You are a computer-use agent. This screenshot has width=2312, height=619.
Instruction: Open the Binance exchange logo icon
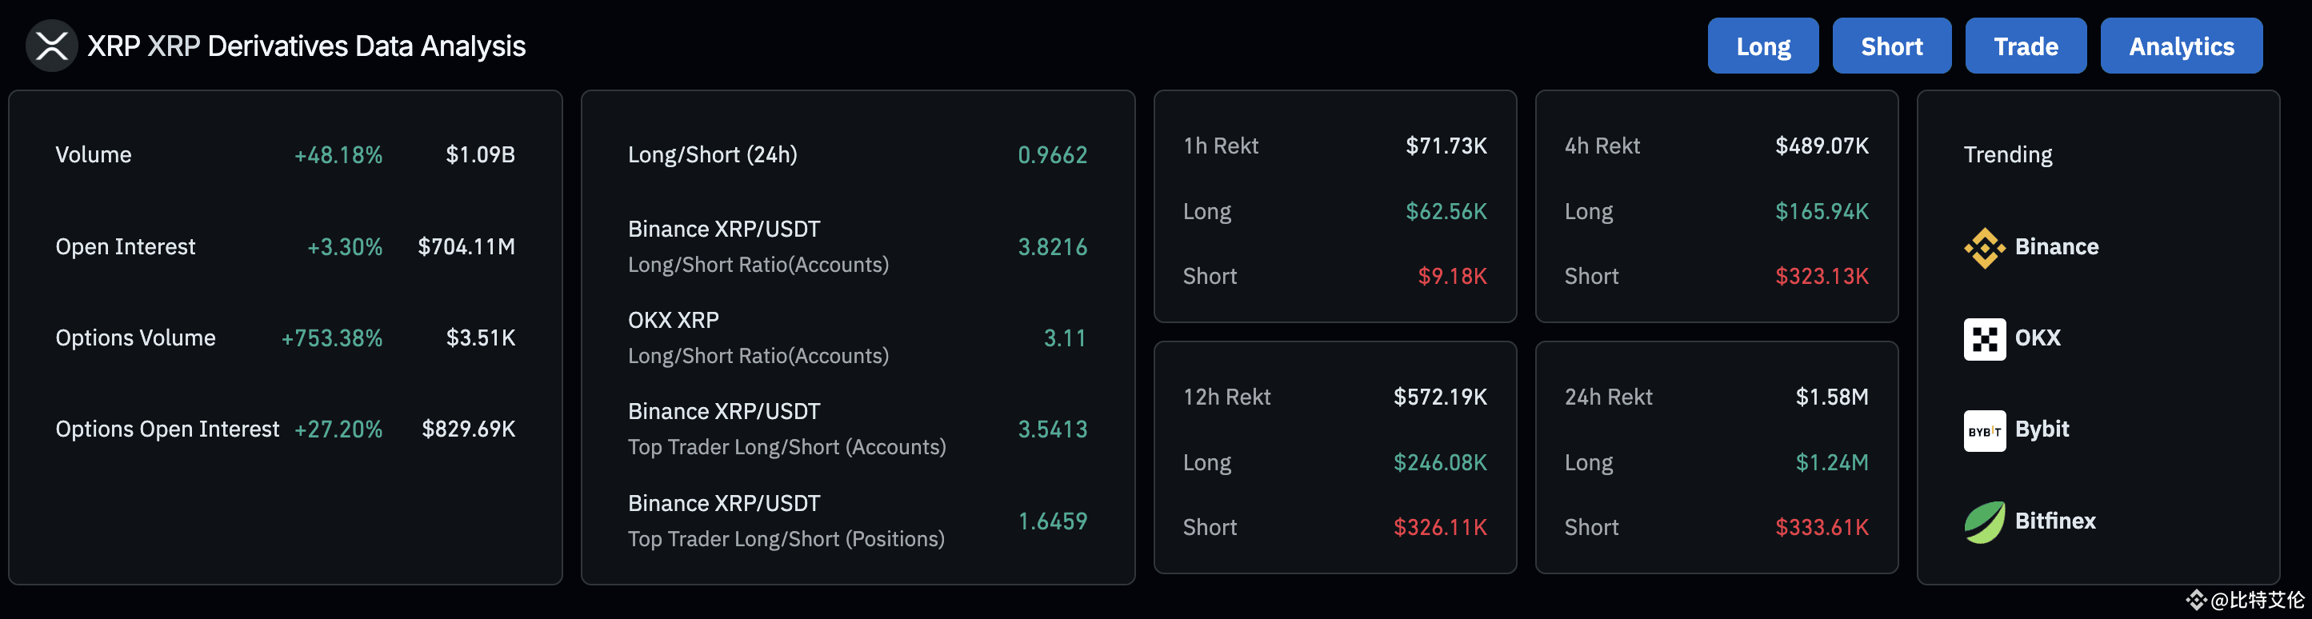(x=1985, y=248)
